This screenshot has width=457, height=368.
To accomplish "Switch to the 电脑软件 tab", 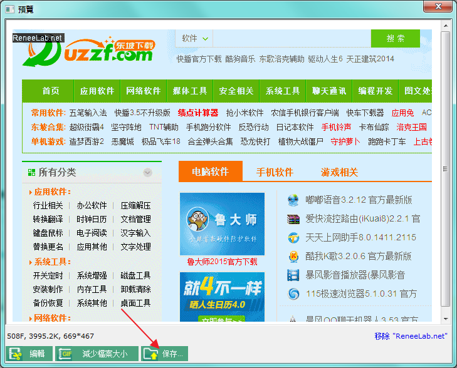I will 211,171.
